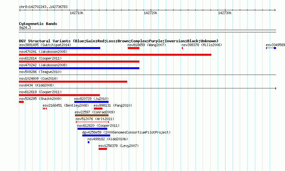
Task: Select the brown esv22597 complex bar
Action: pyautogui.click(x=92, y=115)
